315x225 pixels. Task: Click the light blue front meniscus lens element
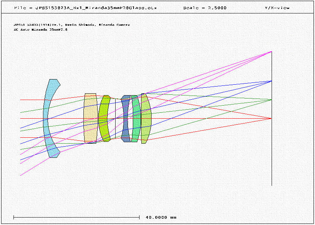46,118
